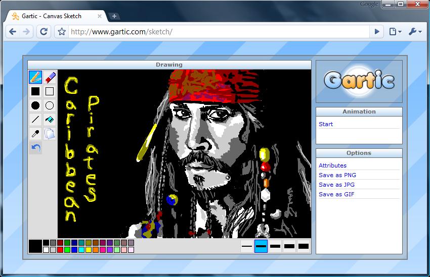Viewport: 430px width, 277px height.
Task: Pick the maroon-magenta dark swatch
Action: coord(103,243)
